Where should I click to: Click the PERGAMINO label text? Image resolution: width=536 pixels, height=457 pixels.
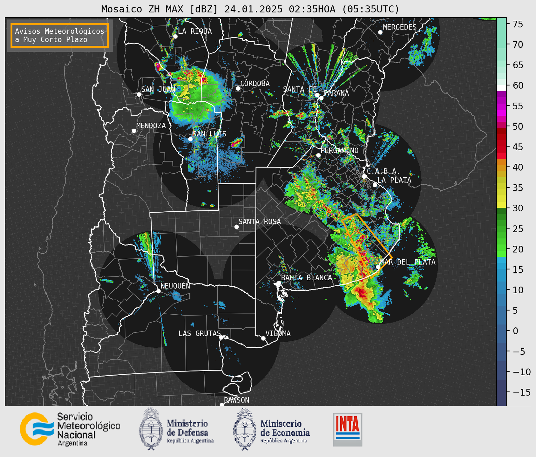point(339,150)
